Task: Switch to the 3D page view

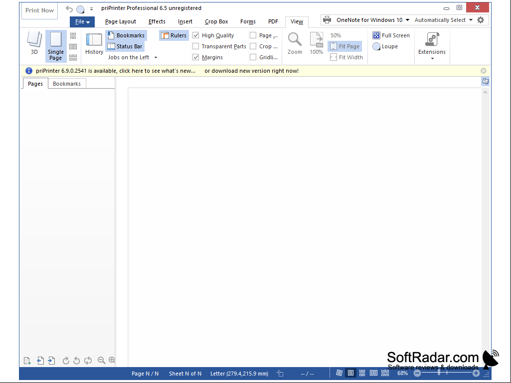Action: (34, 43)
